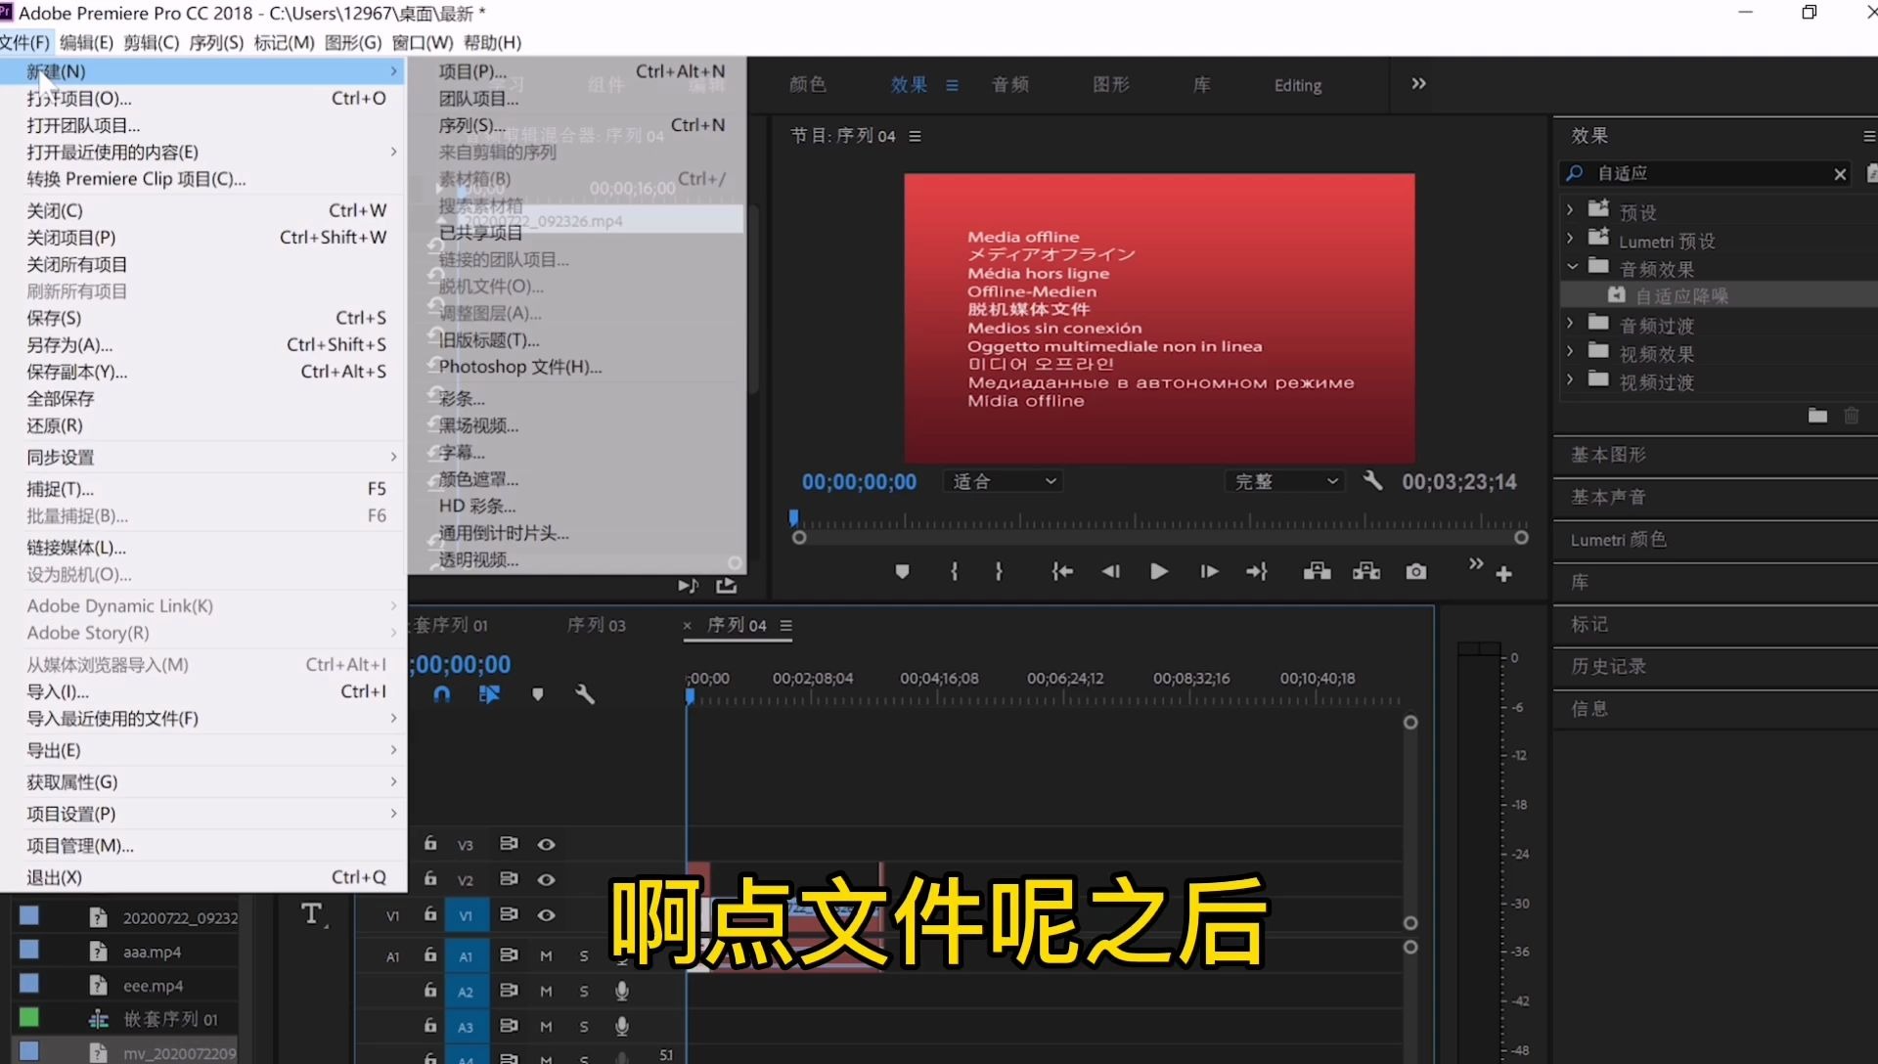Enable voice-over record on track A3
1878x1064 pixels.
[621, 1027]
